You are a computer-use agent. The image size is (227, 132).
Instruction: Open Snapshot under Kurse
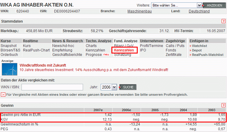(x=9, y=46)
